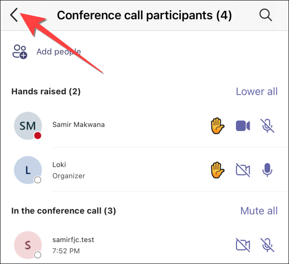Open Loki's avatar
This screenshot has height=264, width=289.
(x=28, y=170)
